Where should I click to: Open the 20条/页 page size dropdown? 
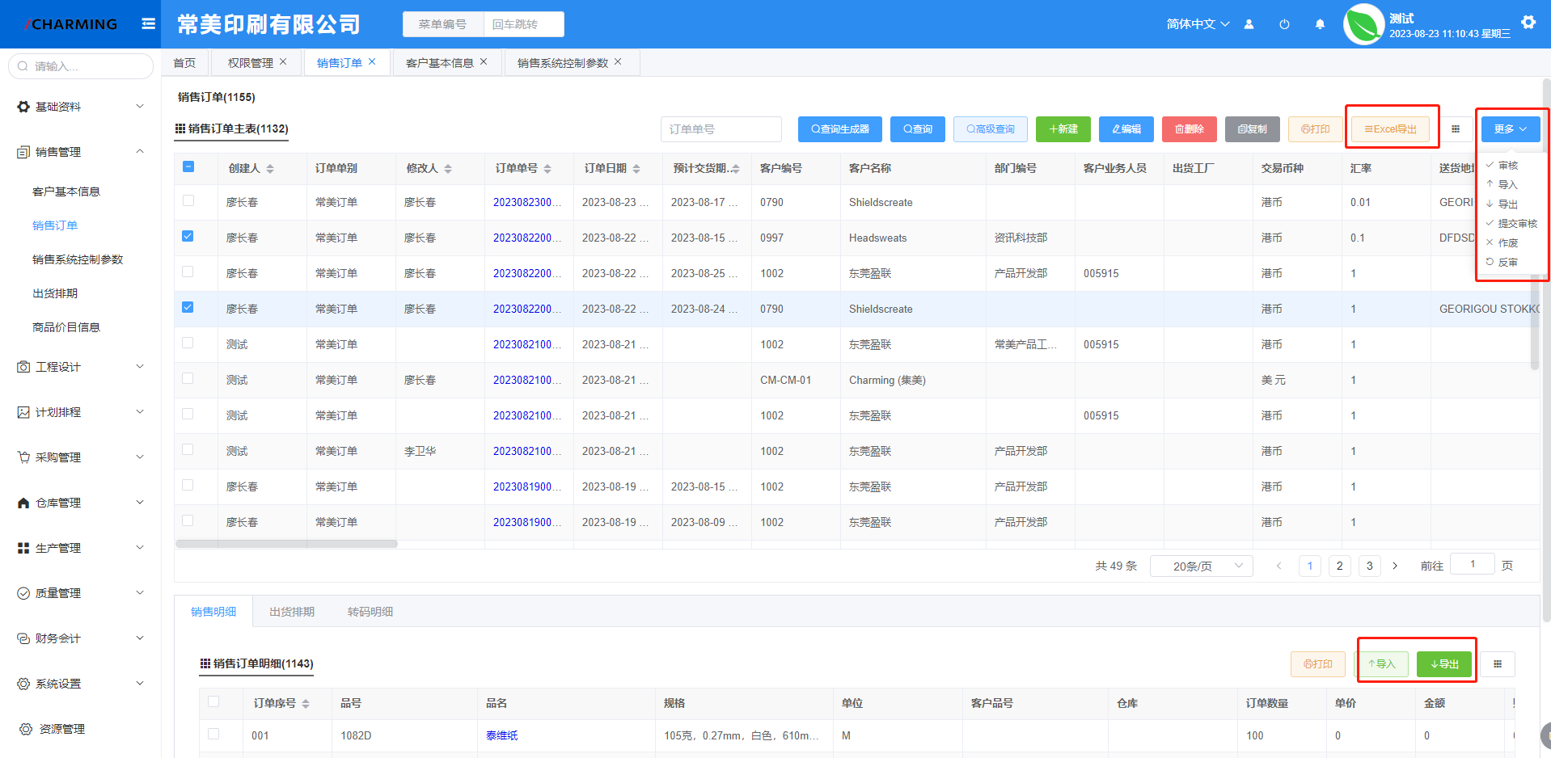(1202, 566)
